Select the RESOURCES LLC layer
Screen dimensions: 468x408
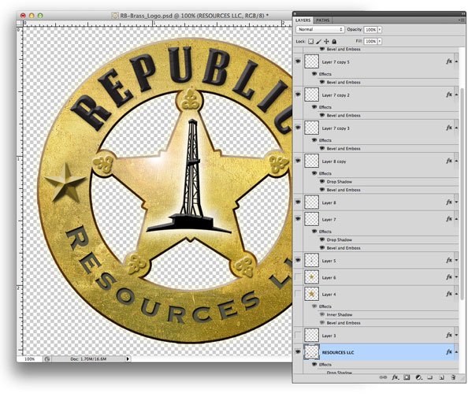(x=381, y=352)
